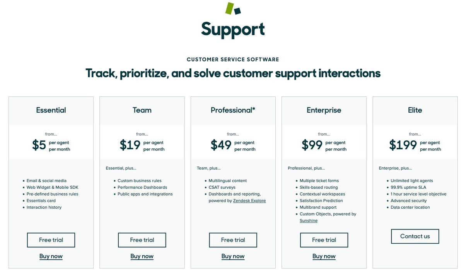The height and width of the screenshot is (270, 464).
Task: Click Buy now under the Enterprise plan
Action: pyautogui.click(x=324, y=256)
